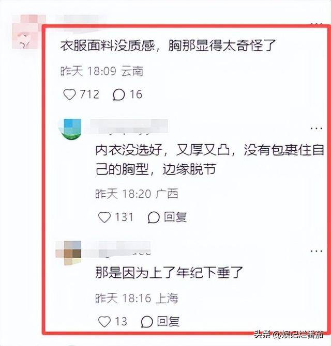331x346 pixels.
Task: Like the Guangxi reply with 131 likes
Action: pos(104,217)
